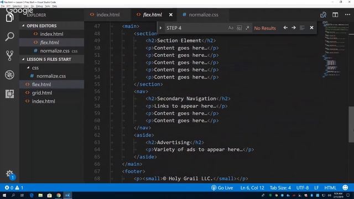Click Go Live in status bar
Viewport: 354px width, 199px height.
coord(222,188)
